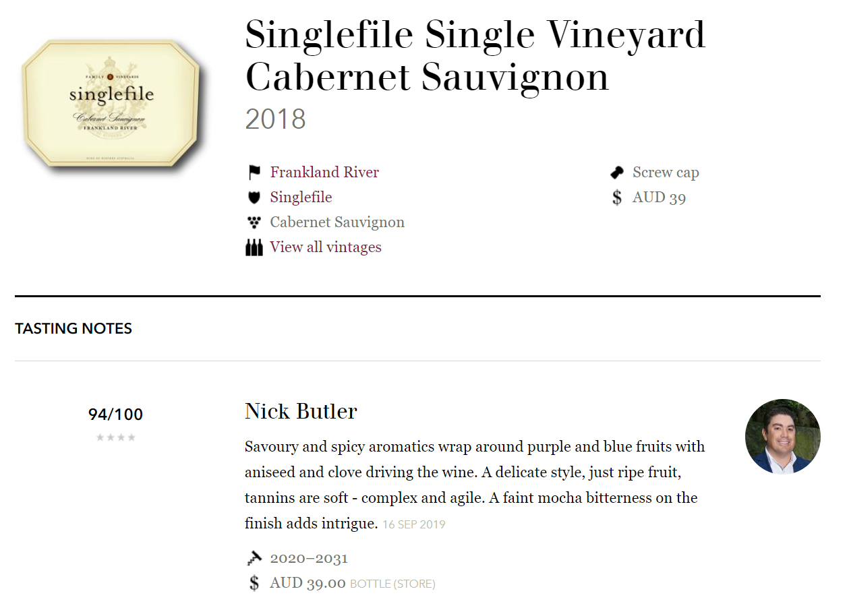Image resolution: width=847 pixels, height=612 pixels.
Task: Click the dollar icon beside AUD 39
Action: pos(616,197)
